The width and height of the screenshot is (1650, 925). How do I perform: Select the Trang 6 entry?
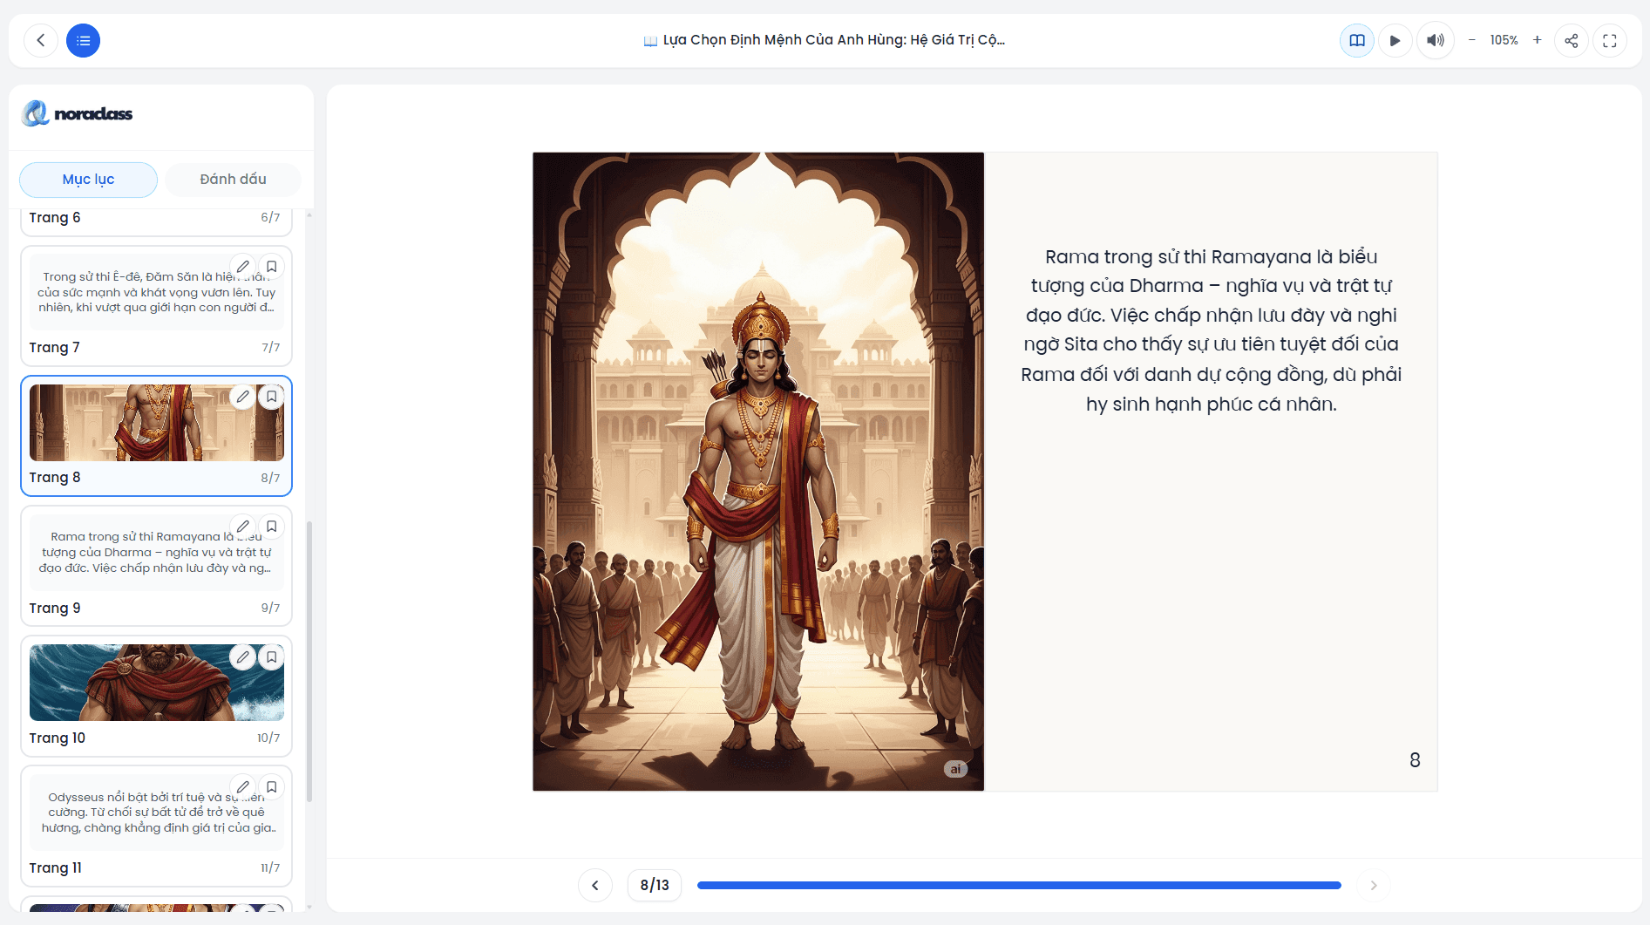coord(157,222)
